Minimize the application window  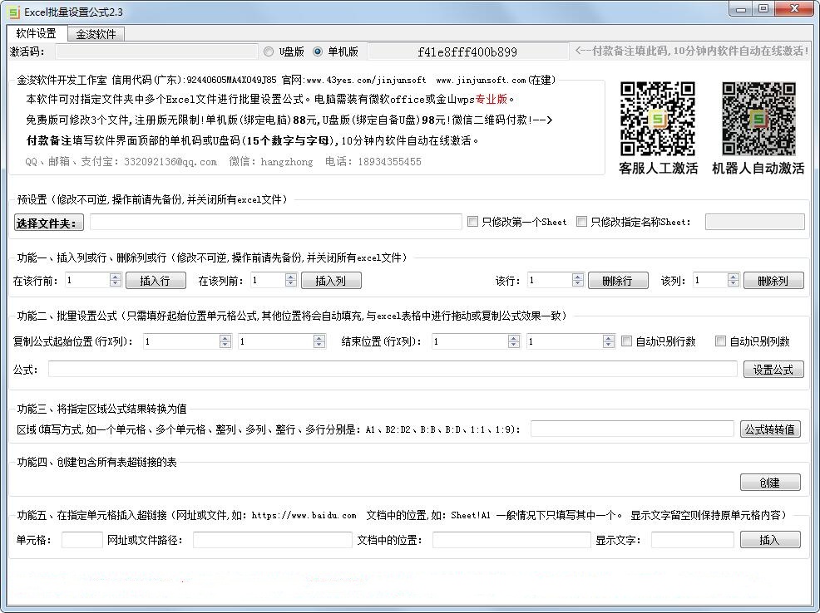coord(740,9)
